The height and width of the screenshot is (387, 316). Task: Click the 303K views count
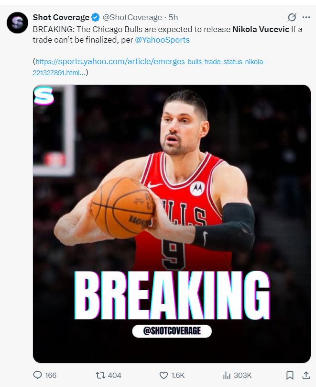[243, 375]
